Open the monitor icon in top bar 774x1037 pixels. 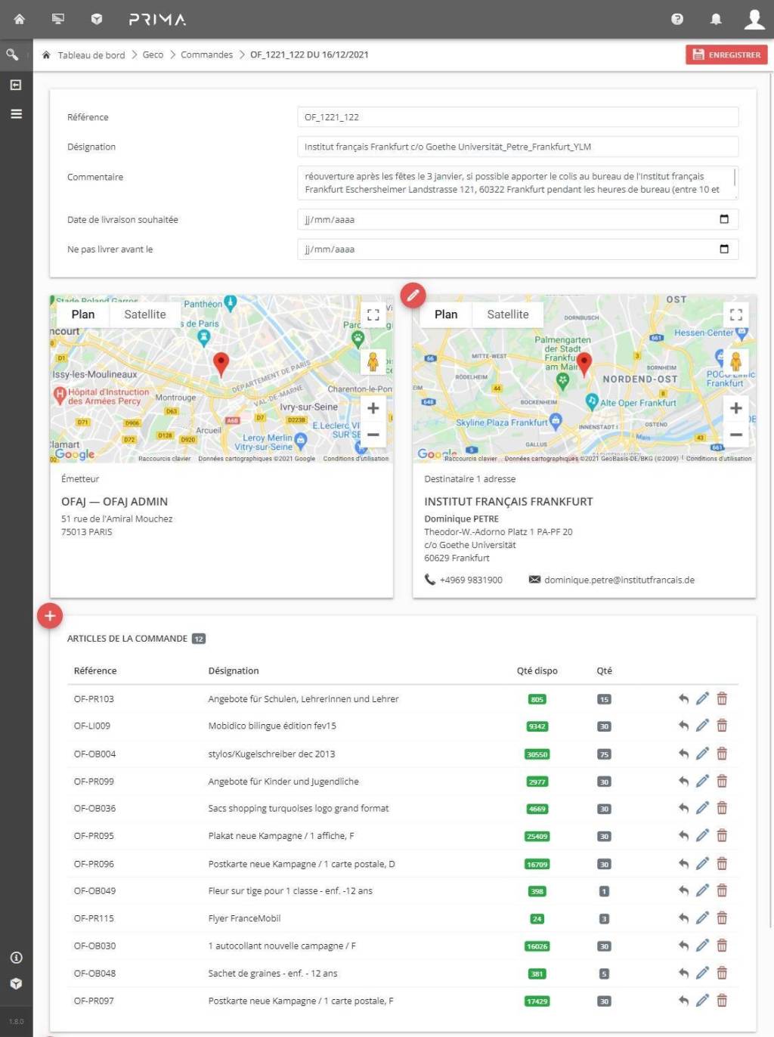click(58, 19)
